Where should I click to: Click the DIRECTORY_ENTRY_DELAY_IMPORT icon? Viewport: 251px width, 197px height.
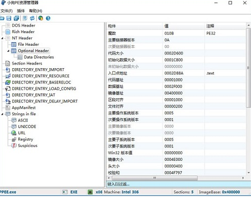point(8,101)
